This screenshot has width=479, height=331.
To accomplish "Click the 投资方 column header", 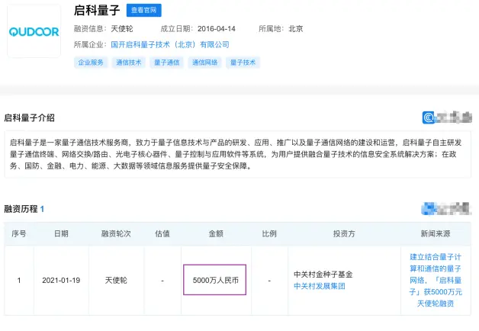I will point(344,234).
